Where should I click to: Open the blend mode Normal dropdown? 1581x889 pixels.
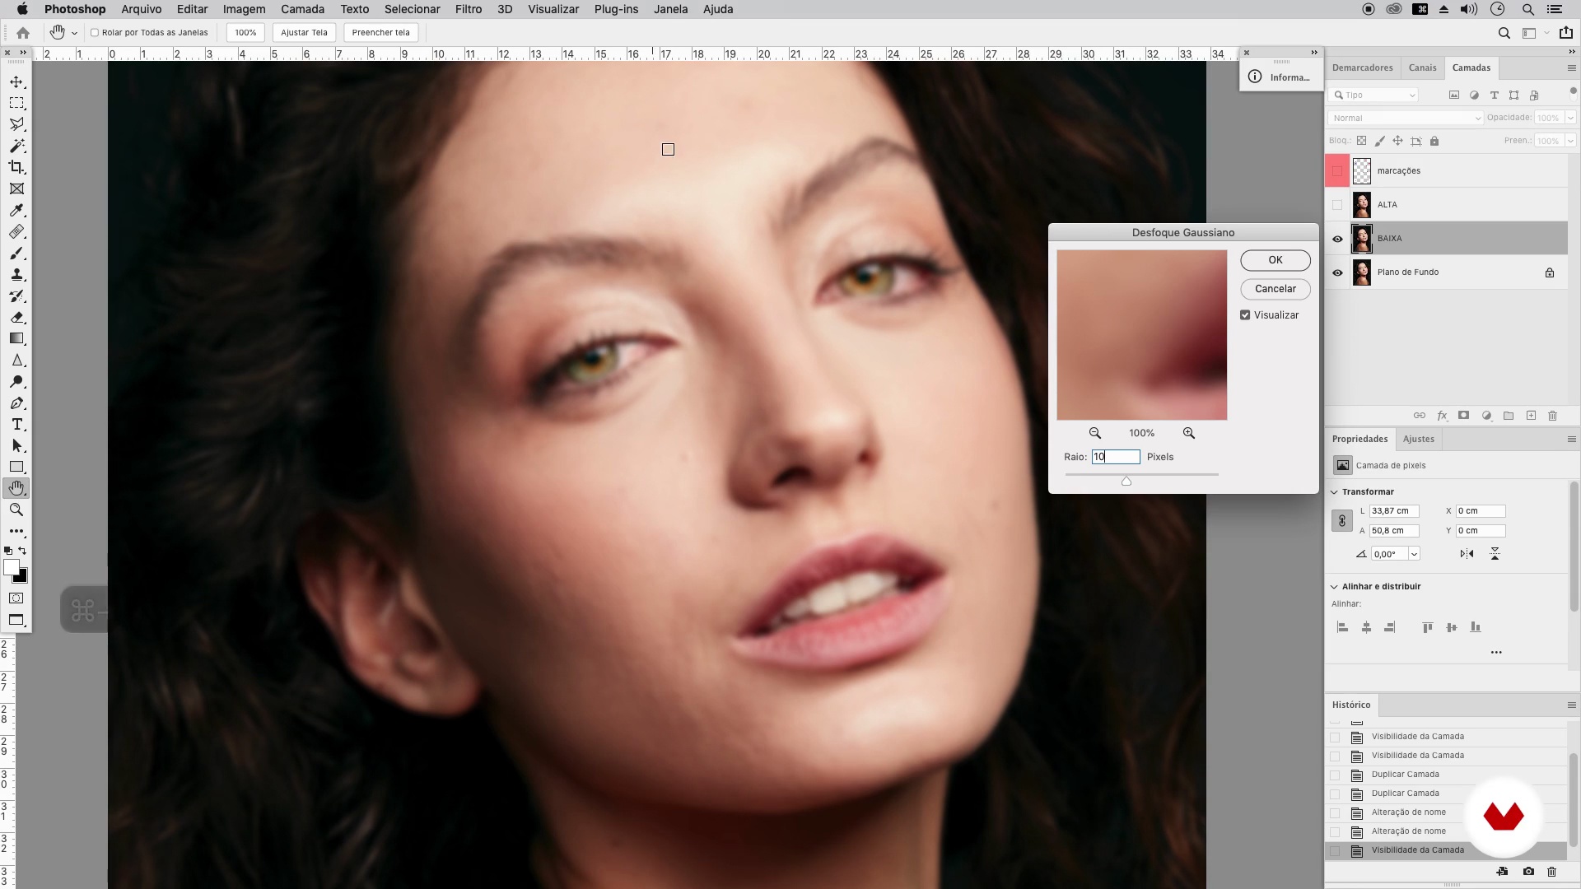(1405, 118)
